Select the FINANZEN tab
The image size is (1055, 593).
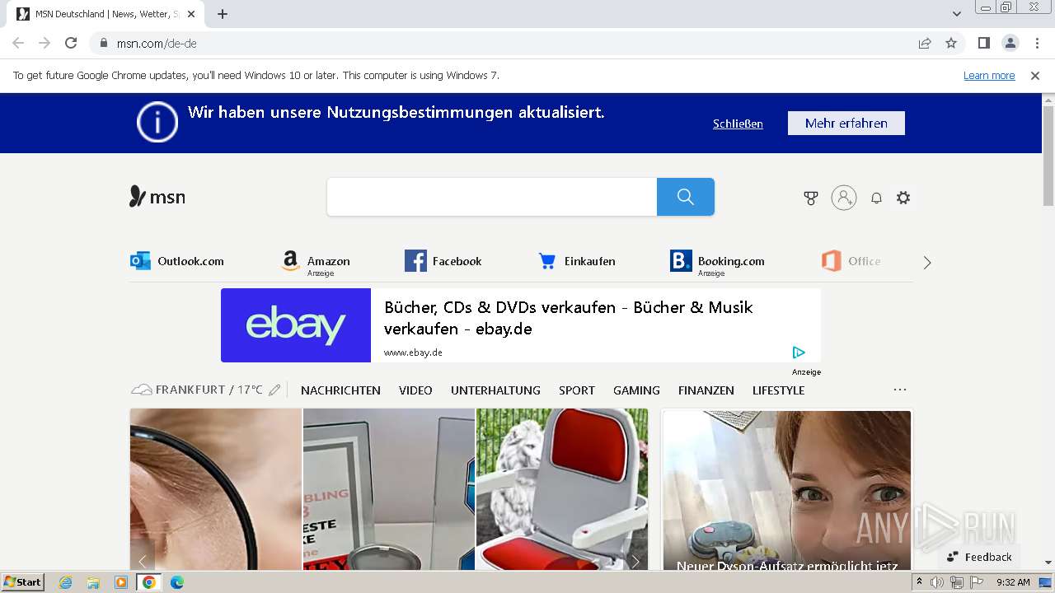point(706,390)
